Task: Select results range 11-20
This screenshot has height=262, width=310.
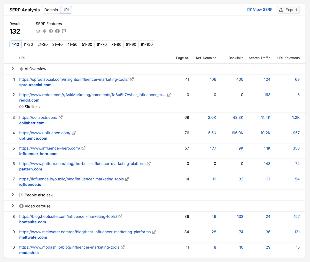Action: click(x=28, y=44)
